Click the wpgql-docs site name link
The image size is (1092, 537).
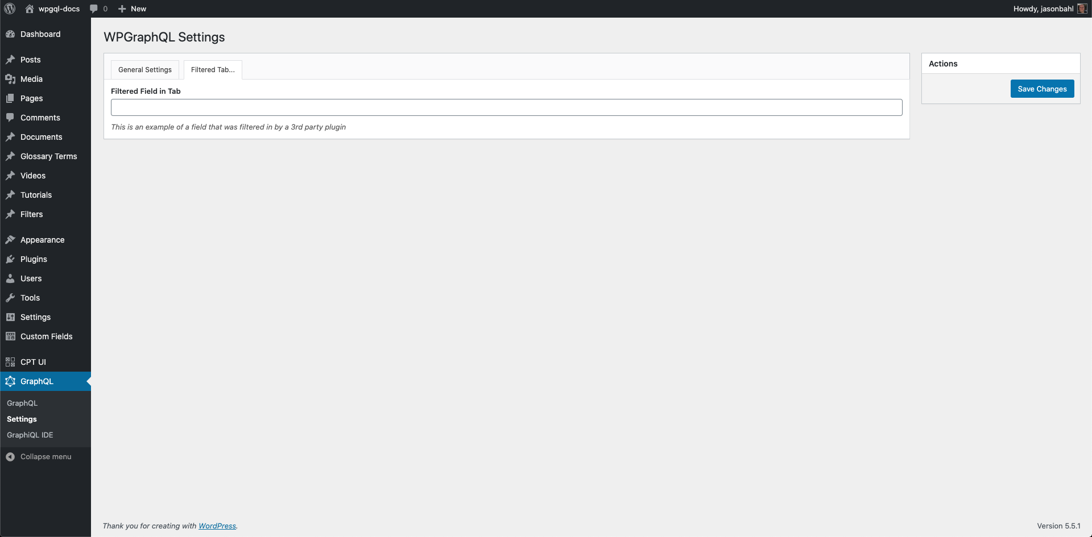coord(59,9)
